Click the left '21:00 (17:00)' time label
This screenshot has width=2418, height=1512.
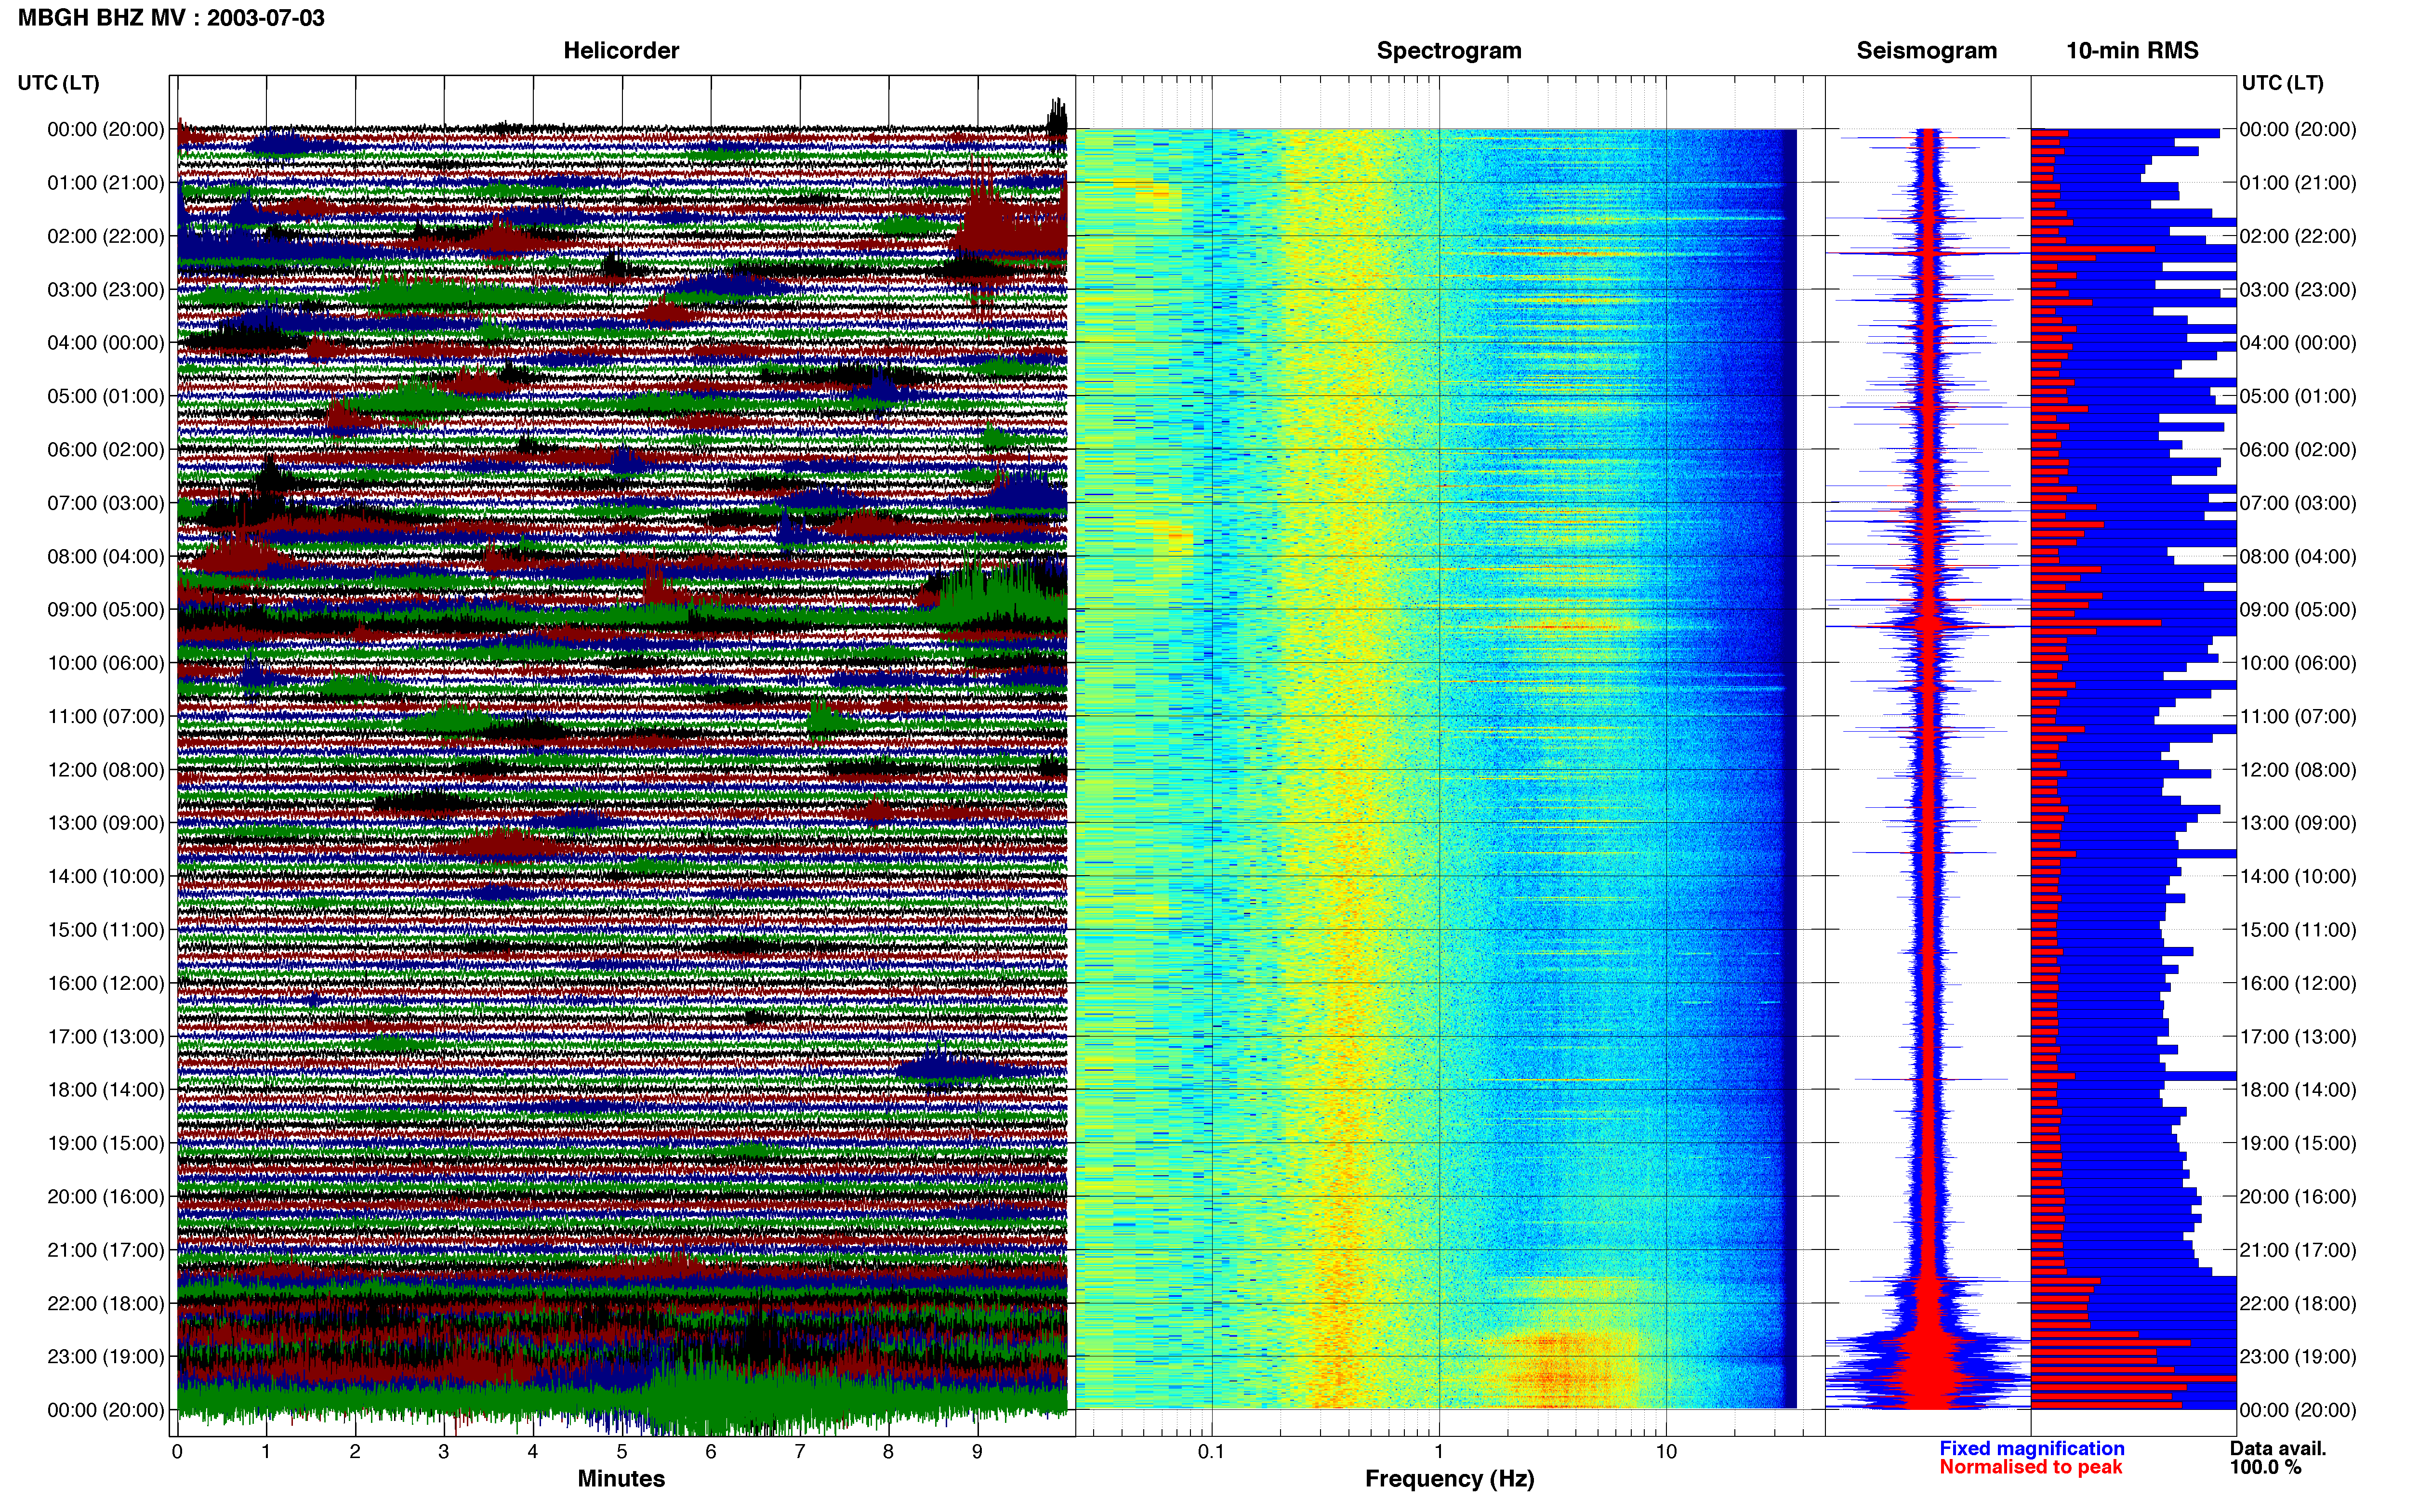[106, 1250]
